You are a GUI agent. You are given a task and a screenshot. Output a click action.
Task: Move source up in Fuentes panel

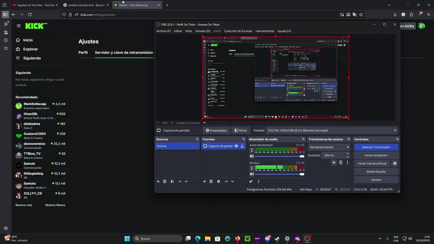click(226, 182)
